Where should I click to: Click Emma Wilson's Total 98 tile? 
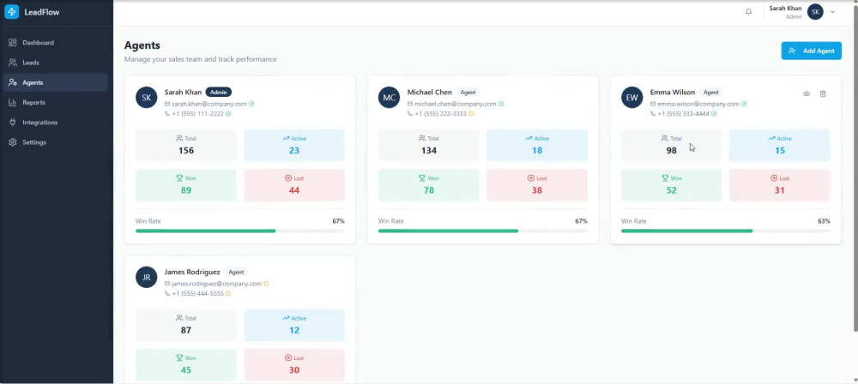(672, 145)
